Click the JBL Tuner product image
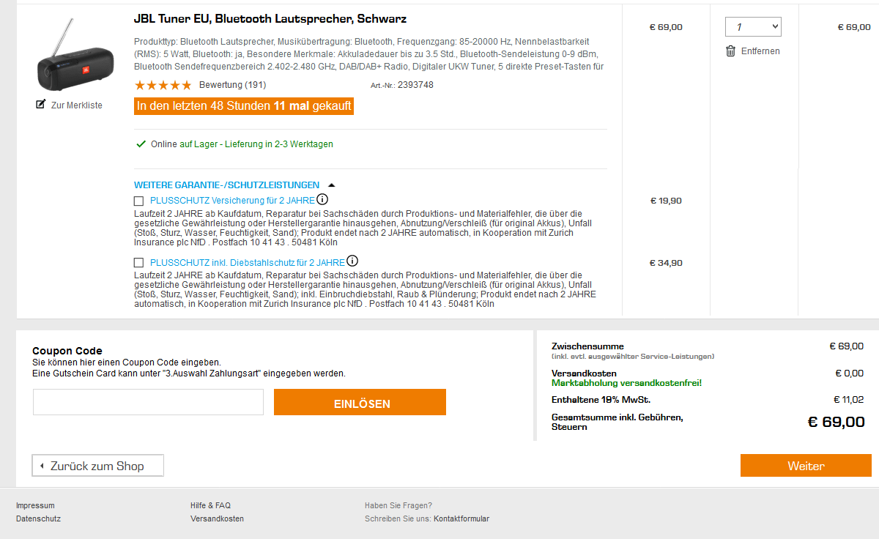 pyautogui.click(x=70, y=59)
